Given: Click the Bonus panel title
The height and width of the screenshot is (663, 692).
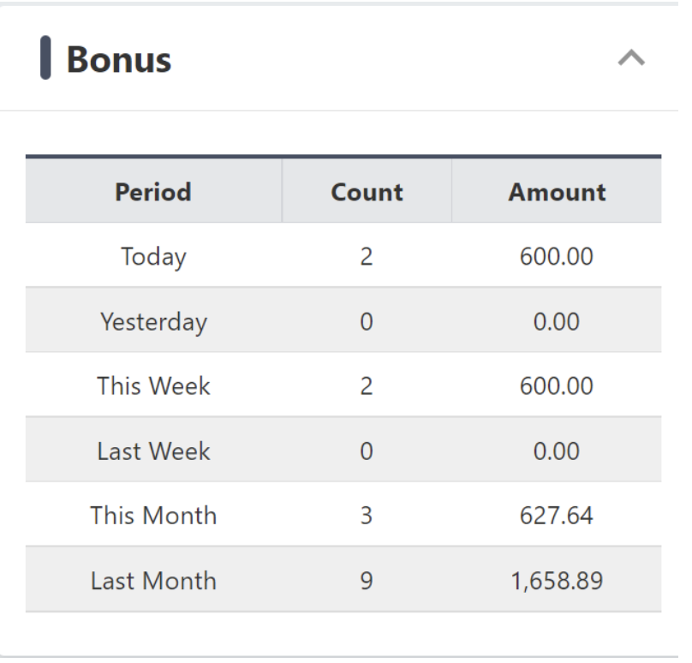Looking at the screenshot, I should point(118,59).
